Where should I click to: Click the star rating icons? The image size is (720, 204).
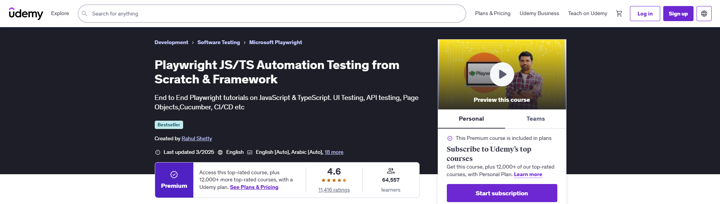point(334,180)
